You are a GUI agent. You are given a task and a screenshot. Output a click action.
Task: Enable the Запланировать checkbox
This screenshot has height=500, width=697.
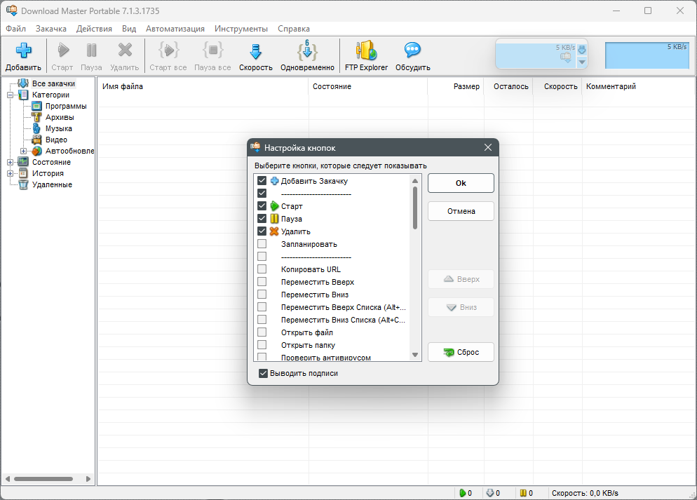click(262, 243)
